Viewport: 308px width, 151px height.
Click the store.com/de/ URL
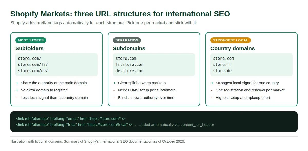click(33, 71)
